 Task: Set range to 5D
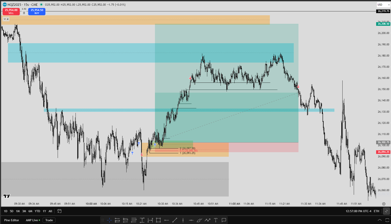[x=12, y=211]
